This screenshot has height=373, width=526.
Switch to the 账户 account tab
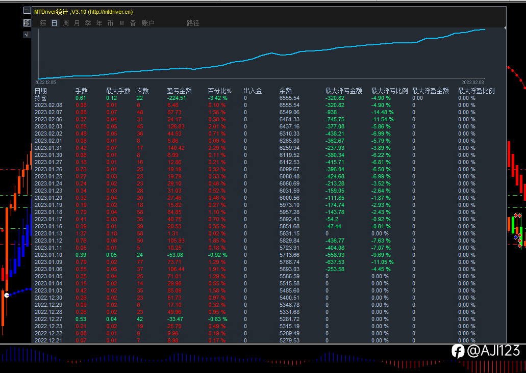(x=148, y=23)
